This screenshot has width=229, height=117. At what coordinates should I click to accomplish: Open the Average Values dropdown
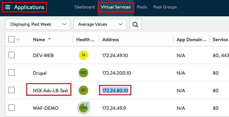pyautogui.click(x=100, y=24)
